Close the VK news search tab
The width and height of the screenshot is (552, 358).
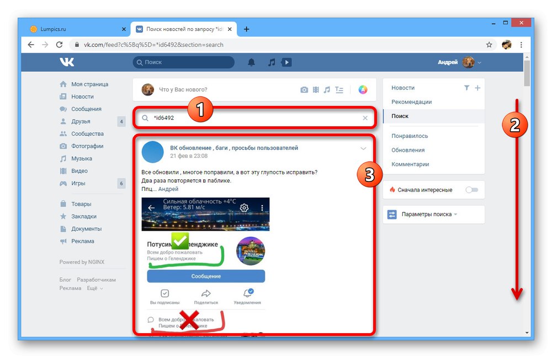coord(230,29)
